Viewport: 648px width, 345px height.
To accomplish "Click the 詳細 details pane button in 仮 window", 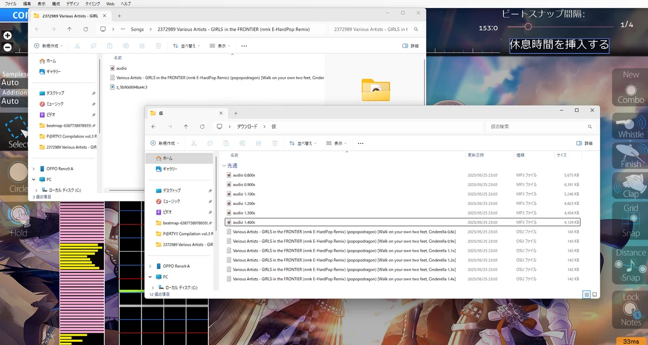I will point(584,143).
